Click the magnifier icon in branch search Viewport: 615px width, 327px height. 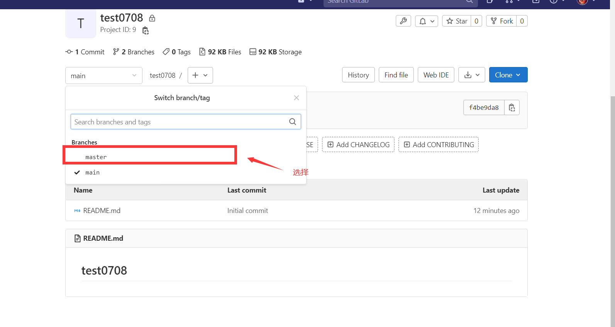point(293,122)
